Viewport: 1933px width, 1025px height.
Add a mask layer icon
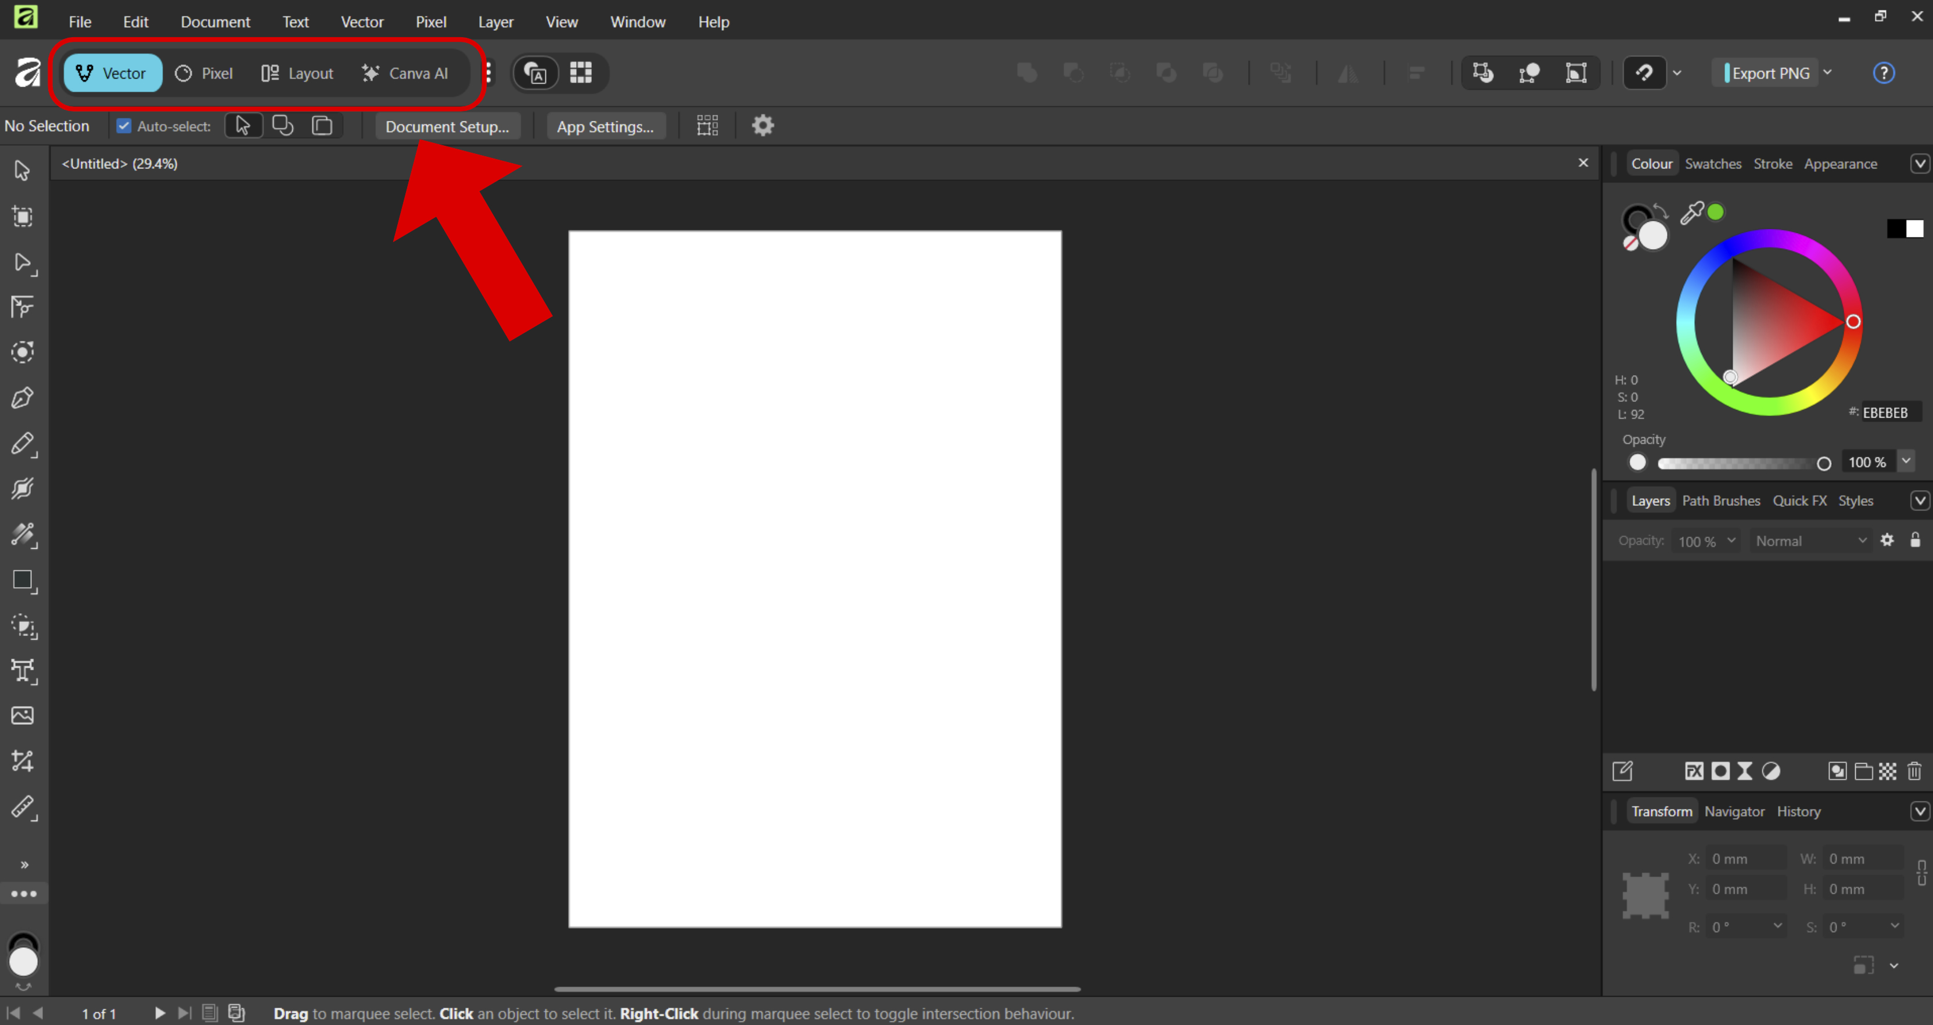click(1720, 771)
